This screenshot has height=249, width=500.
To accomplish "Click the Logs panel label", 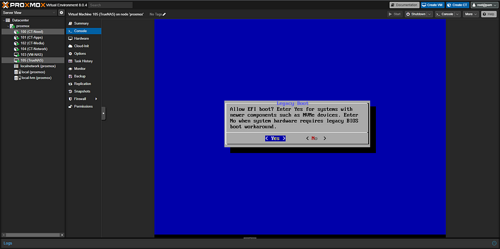I will click(x=8, y=243).
